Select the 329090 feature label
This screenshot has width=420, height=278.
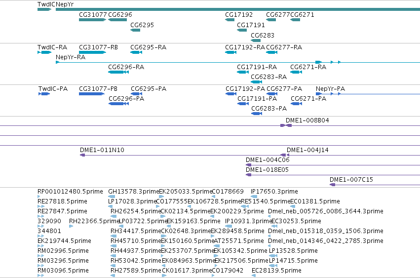click(x=49, y=221)
